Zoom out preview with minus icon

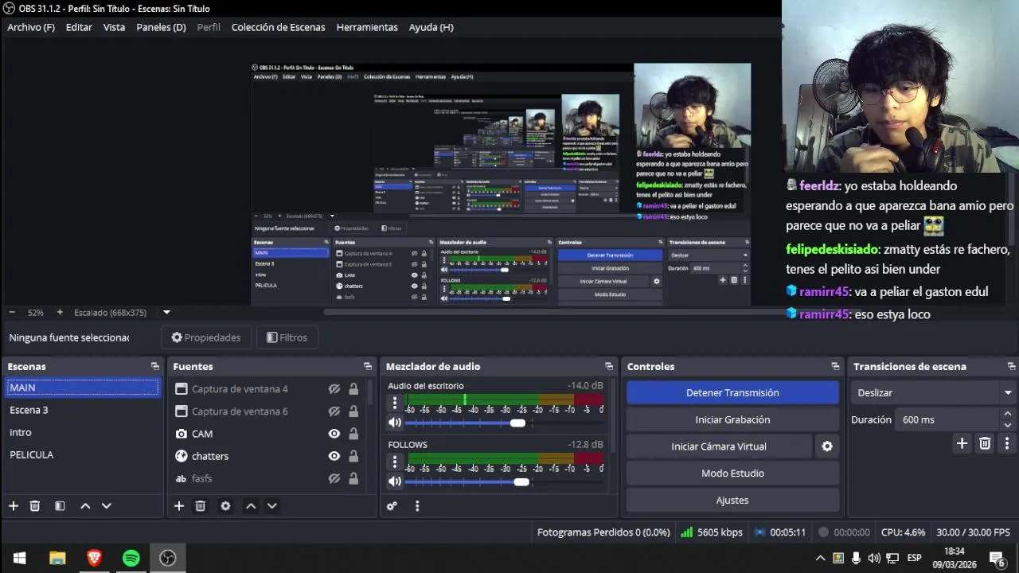coord(13,313)
